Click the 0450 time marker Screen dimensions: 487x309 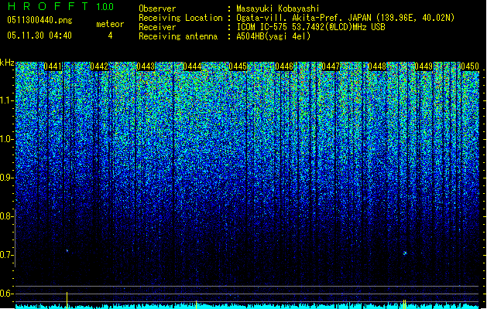coord(470,66)
